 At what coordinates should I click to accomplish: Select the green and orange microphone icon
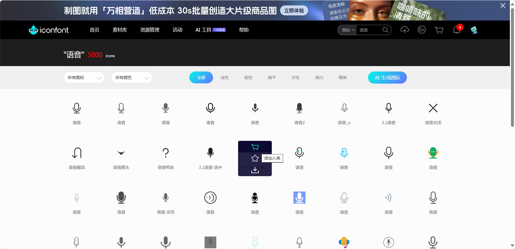(x=433, y=153)
